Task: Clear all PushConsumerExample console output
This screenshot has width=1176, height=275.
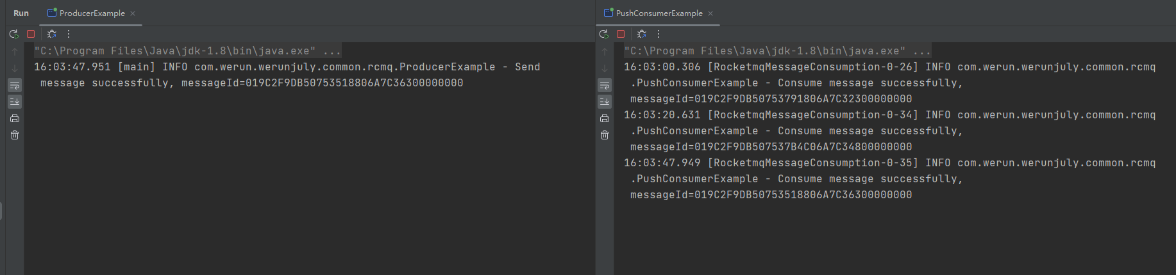Action: click(x=605, y=135)
